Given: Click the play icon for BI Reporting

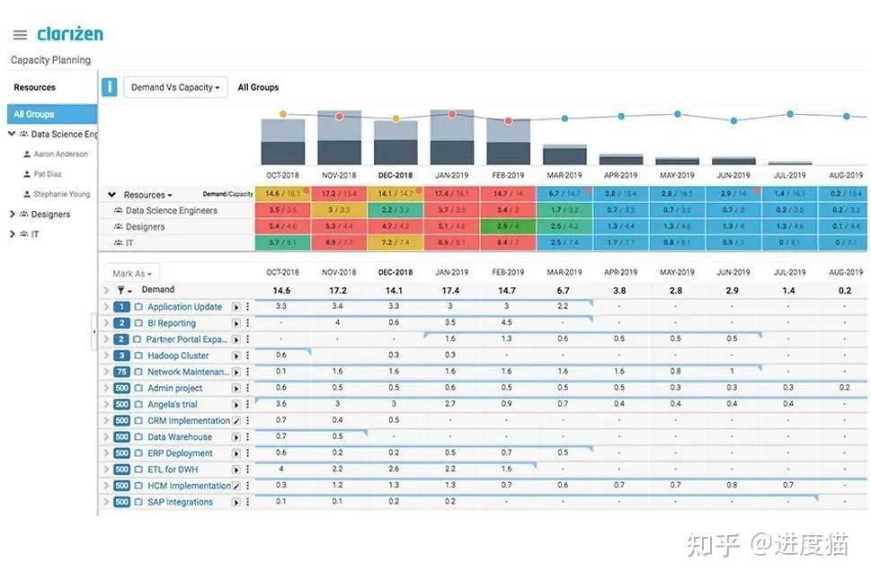Looking at the screenshot, I should click(x=236, y=323).
